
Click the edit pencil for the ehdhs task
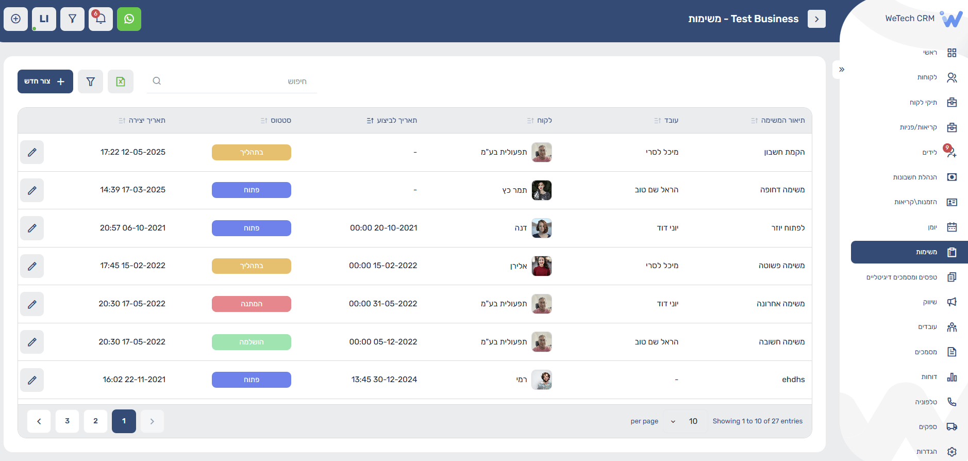pyautogui.click(x=32, y=380)
